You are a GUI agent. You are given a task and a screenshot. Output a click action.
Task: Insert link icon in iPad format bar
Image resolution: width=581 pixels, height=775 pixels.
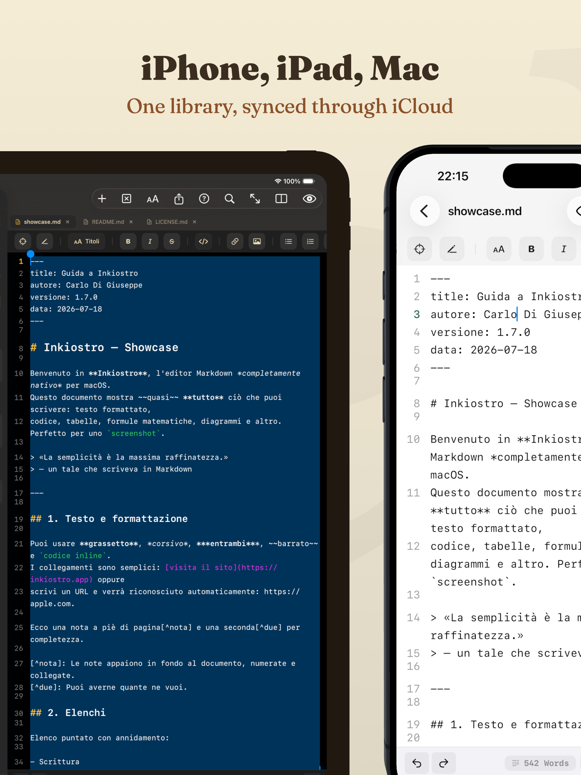(x=235, y=241)
